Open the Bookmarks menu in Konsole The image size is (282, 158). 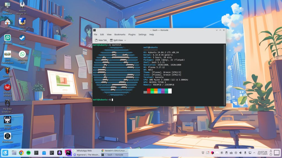pos(120,35)
